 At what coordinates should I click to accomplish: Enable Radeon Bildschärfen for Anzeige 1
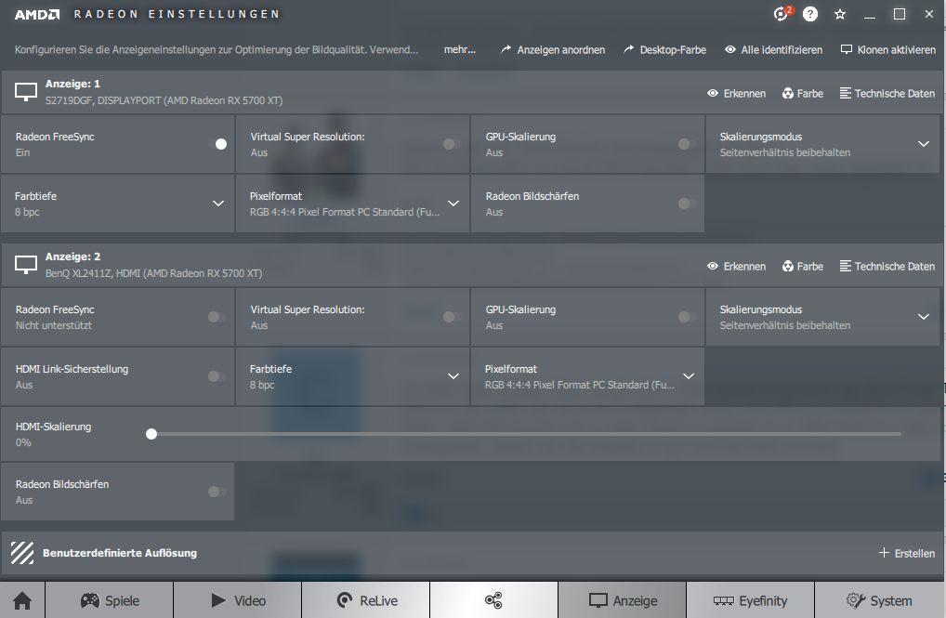click(x=687, y=204)
